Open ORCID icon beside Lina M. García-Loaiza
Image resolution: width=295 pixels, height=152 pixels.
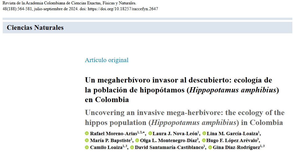click(x=204, y=133)
